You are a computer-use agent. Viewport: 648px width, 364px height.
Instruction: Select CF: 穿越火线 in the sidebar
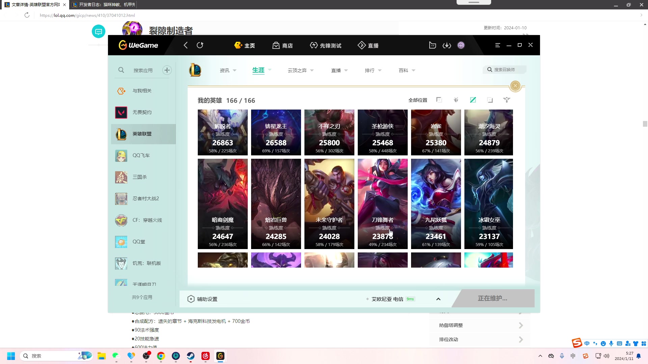(x=143, y=220)
